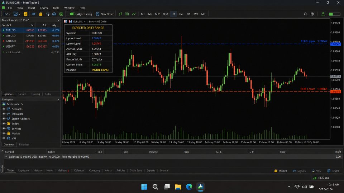Switch to the Ticks tab in Market Watch
Image resolution: width=344 pixels, height=193 pixels.
48,94
